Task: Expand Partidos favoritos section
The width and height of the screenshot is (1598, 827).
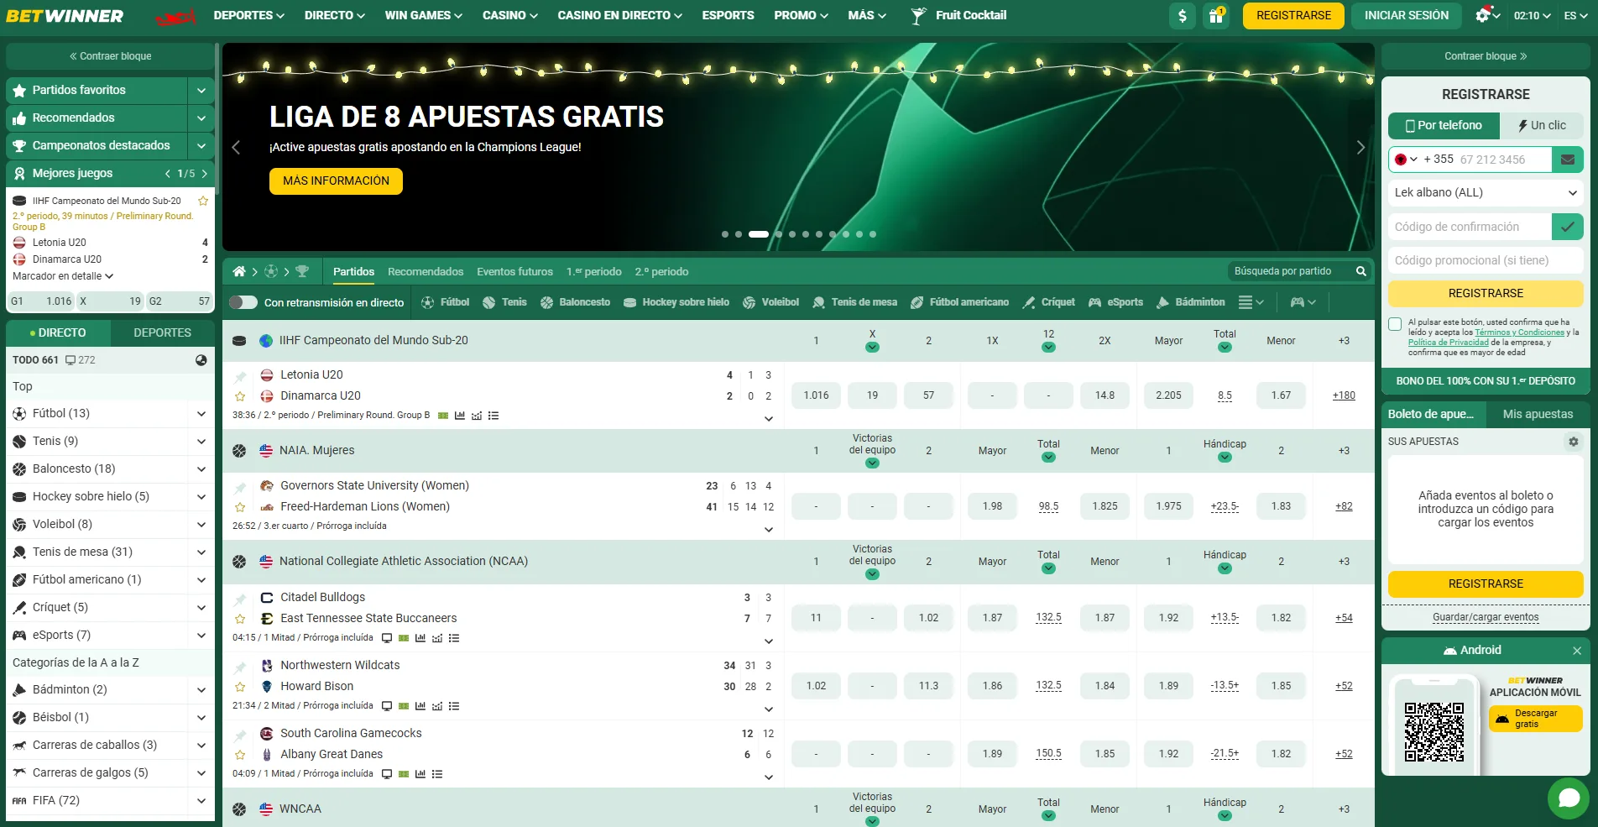Action: point(201,90)
